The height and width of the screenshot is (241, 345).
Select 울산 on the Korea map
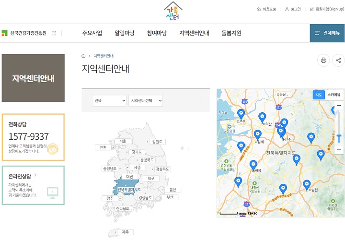tap(172, 190)
